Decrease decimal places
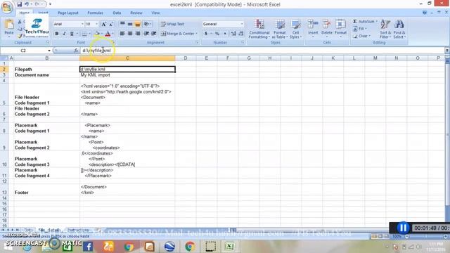The image size is (450, 253). point(240,34)
